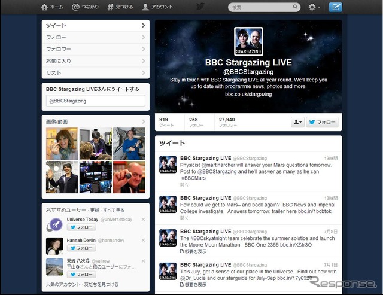Click the @martinarcher mention
This screenshot has height=295, width=383.
tap(218, 165)
